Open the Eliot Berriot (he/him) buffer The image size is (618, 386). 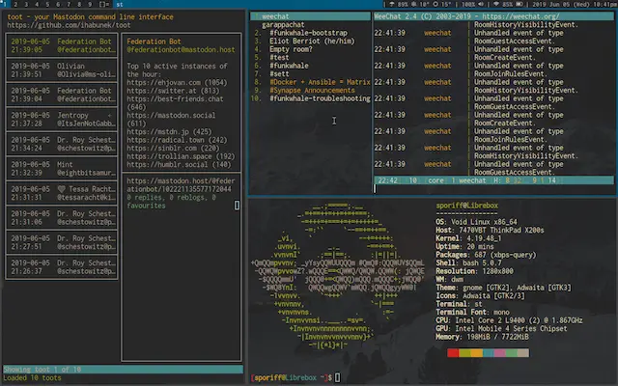(x=312, y=41)
